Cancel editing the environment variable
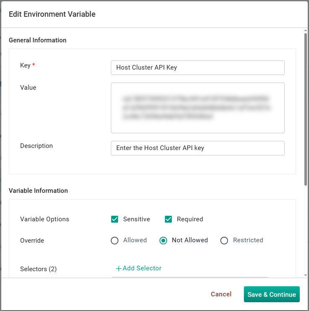Image resolution: width=309 pixels, height=311 pixels. point(221,294)
